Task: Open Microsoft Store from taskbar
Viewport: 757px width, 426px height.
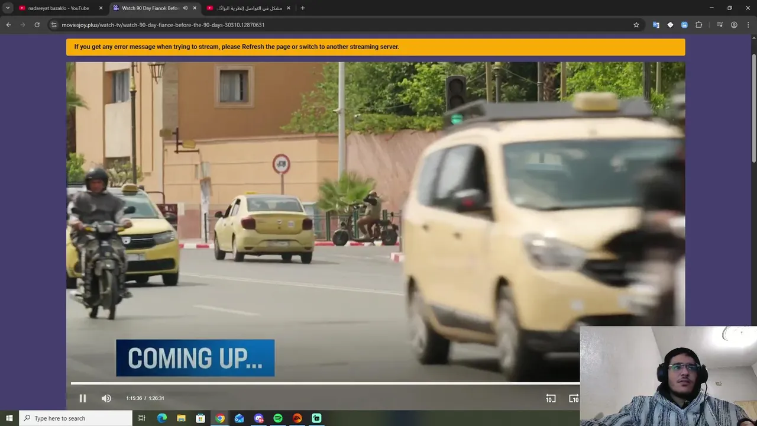Action: coord(200,418)
